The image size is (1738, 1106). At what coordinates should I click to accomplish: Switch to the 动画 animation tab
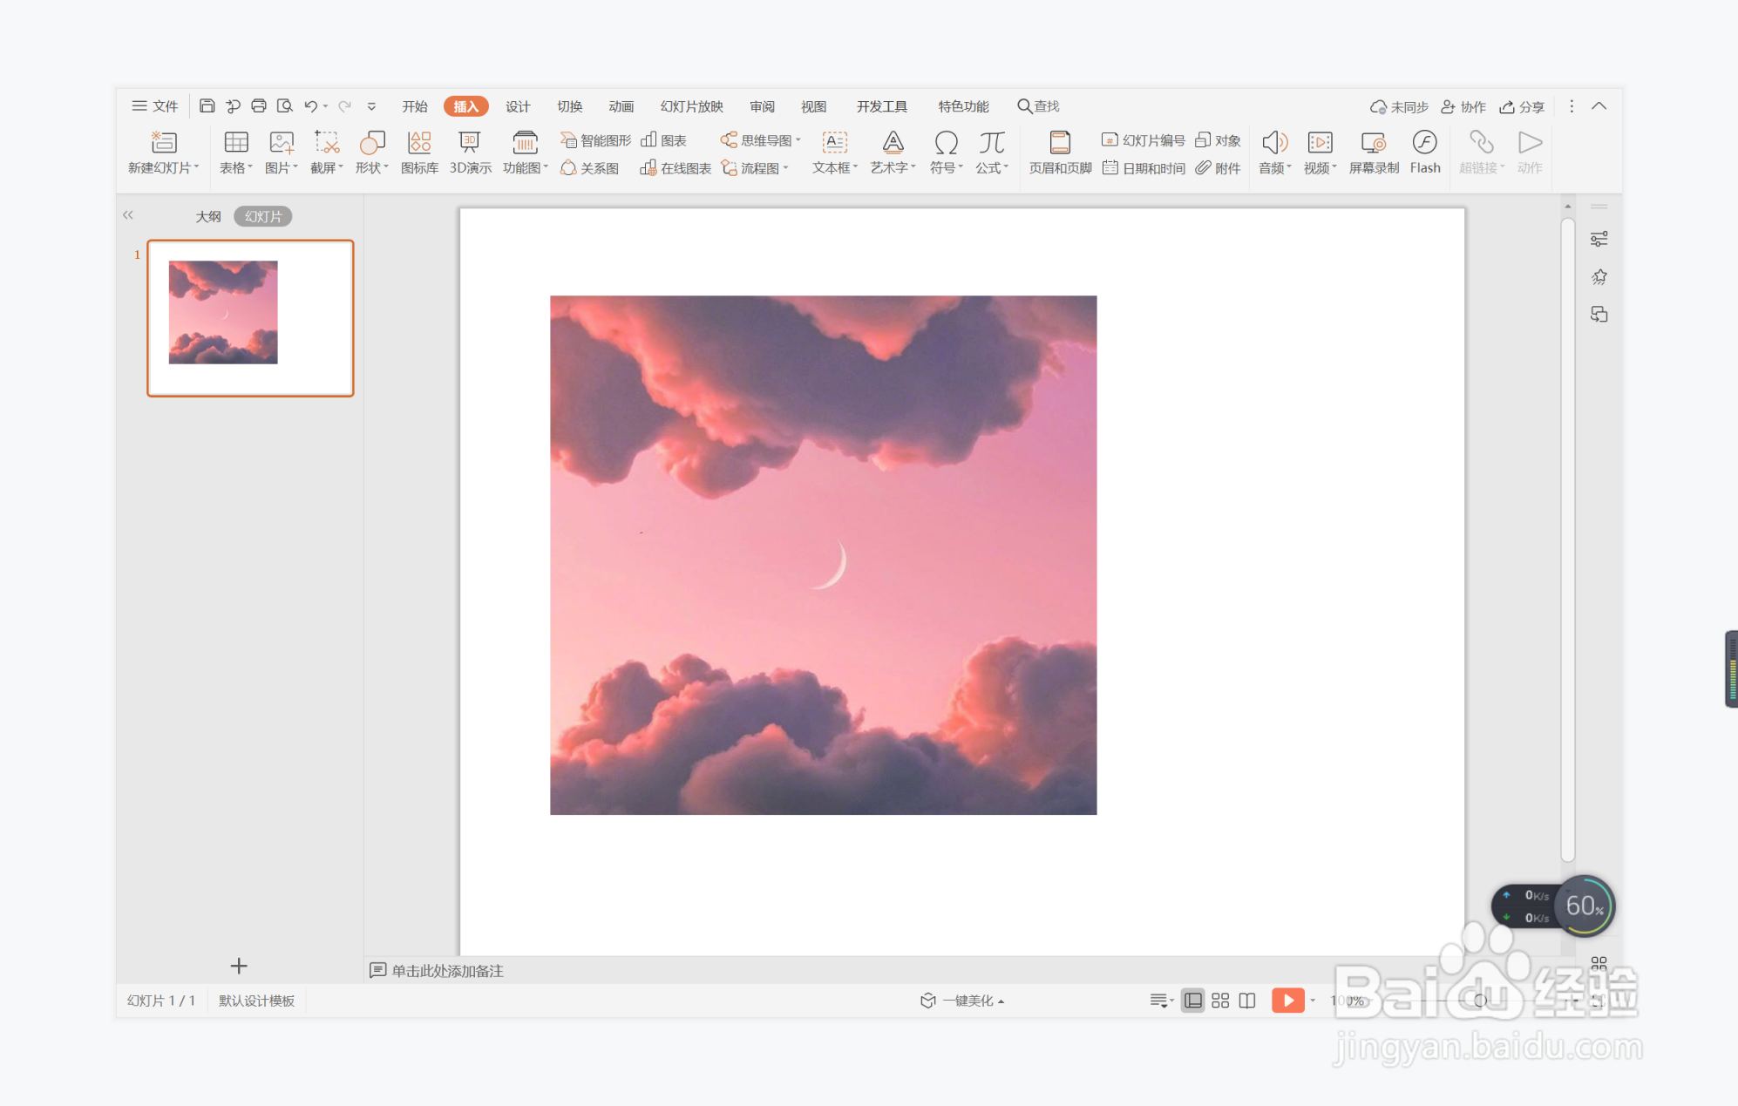pyautogui.click(x=621, y=106)
